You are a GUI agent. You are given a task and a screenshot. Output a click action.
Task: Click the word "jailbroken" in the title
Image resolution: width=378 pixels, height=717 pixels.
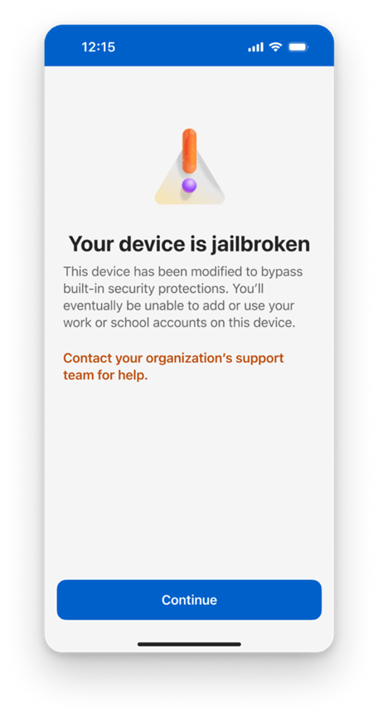(x=260, y=244)
